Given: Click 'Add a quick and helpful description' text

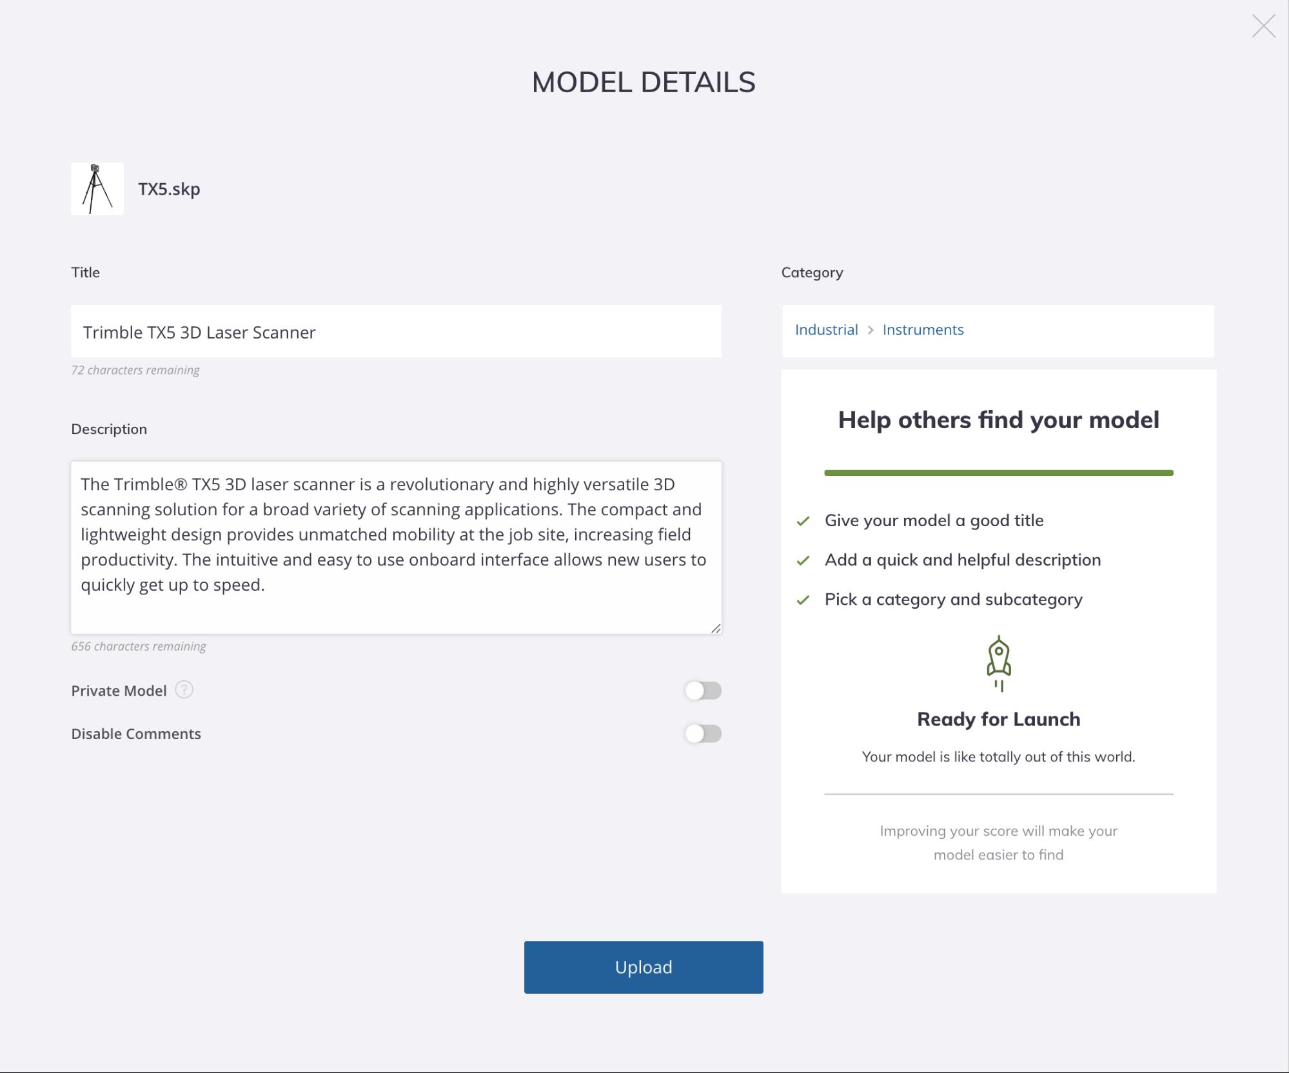Looking at the screenshot, I should click(963, 560).
